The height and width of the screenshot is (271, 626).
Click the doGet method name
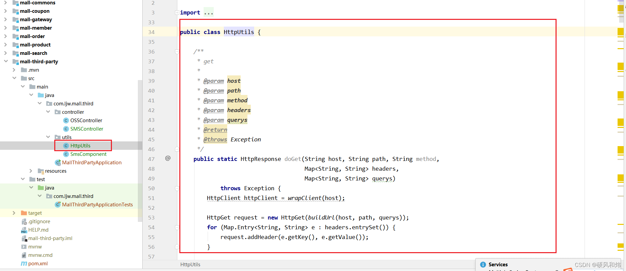[293, 159]
